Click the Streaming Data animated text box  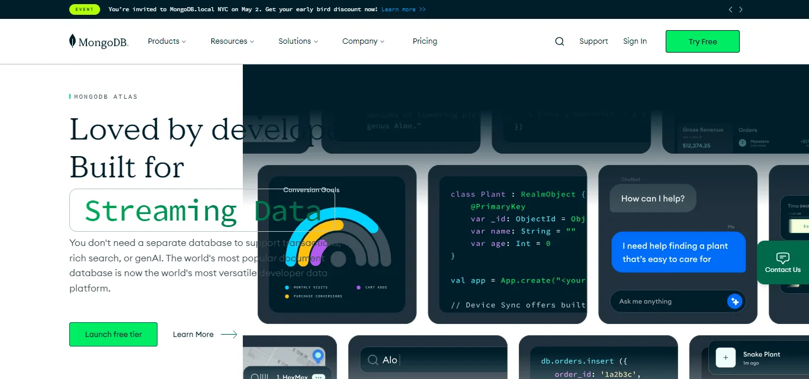click(202, 210)
